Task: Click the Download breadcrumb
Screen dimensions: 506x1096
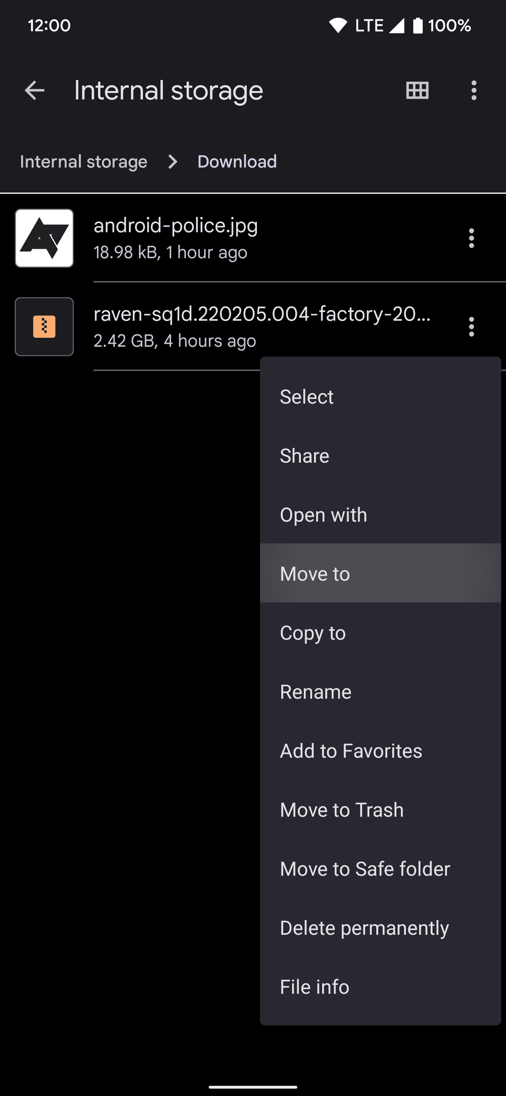Action: click(237, 162)
